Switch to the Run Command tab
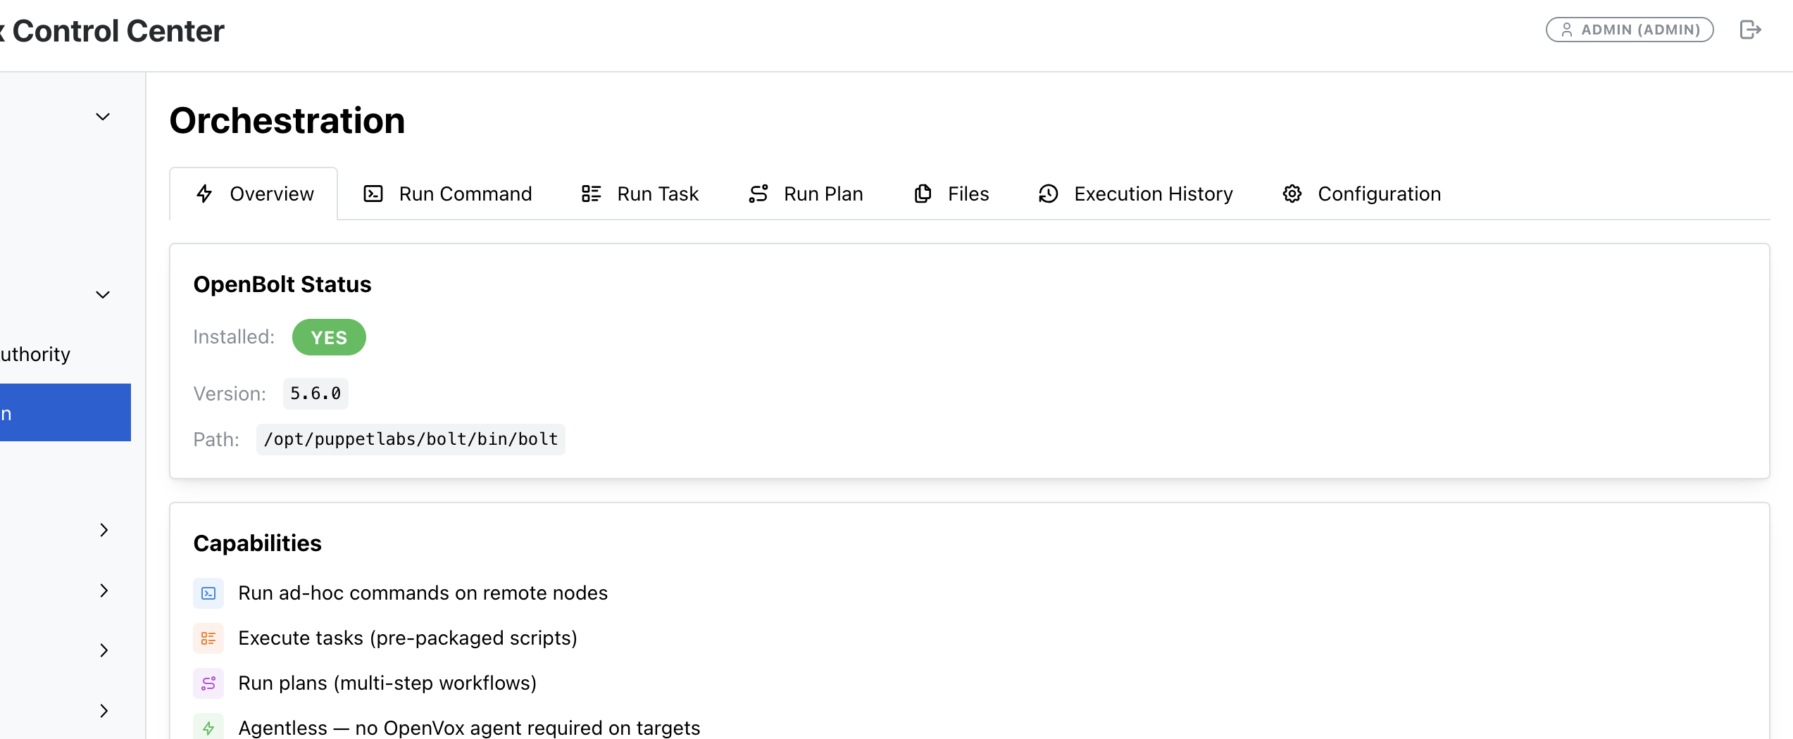This screenshot has width=1793, height=739. 447,194
